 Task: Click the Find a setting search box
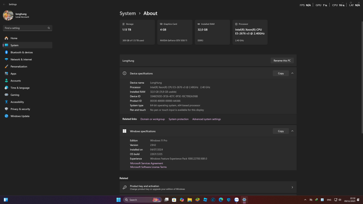[x=27, y=28]
